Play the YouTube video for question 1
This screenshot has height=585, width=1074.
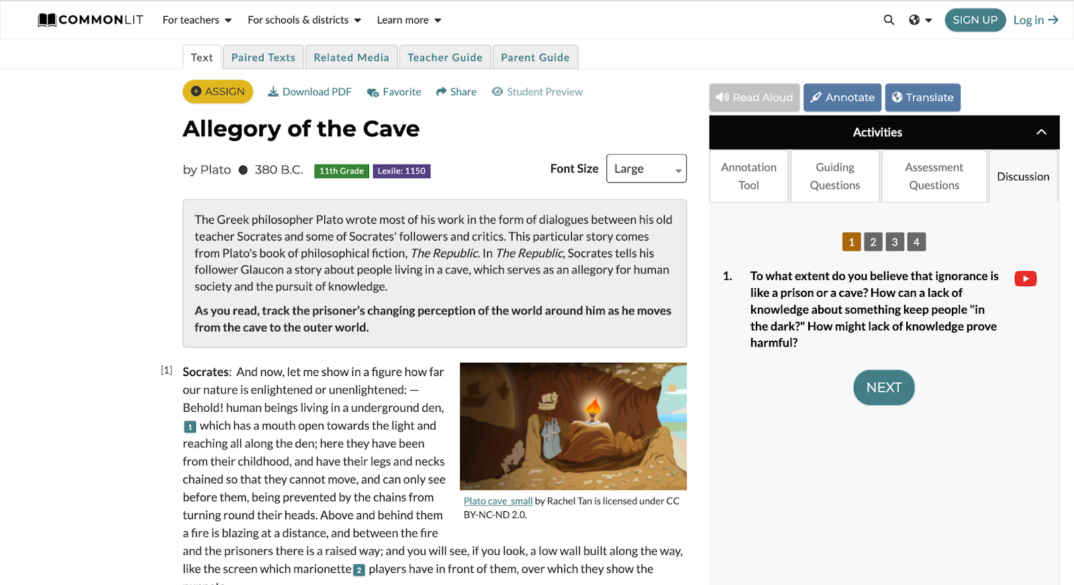click(1025, 279)
